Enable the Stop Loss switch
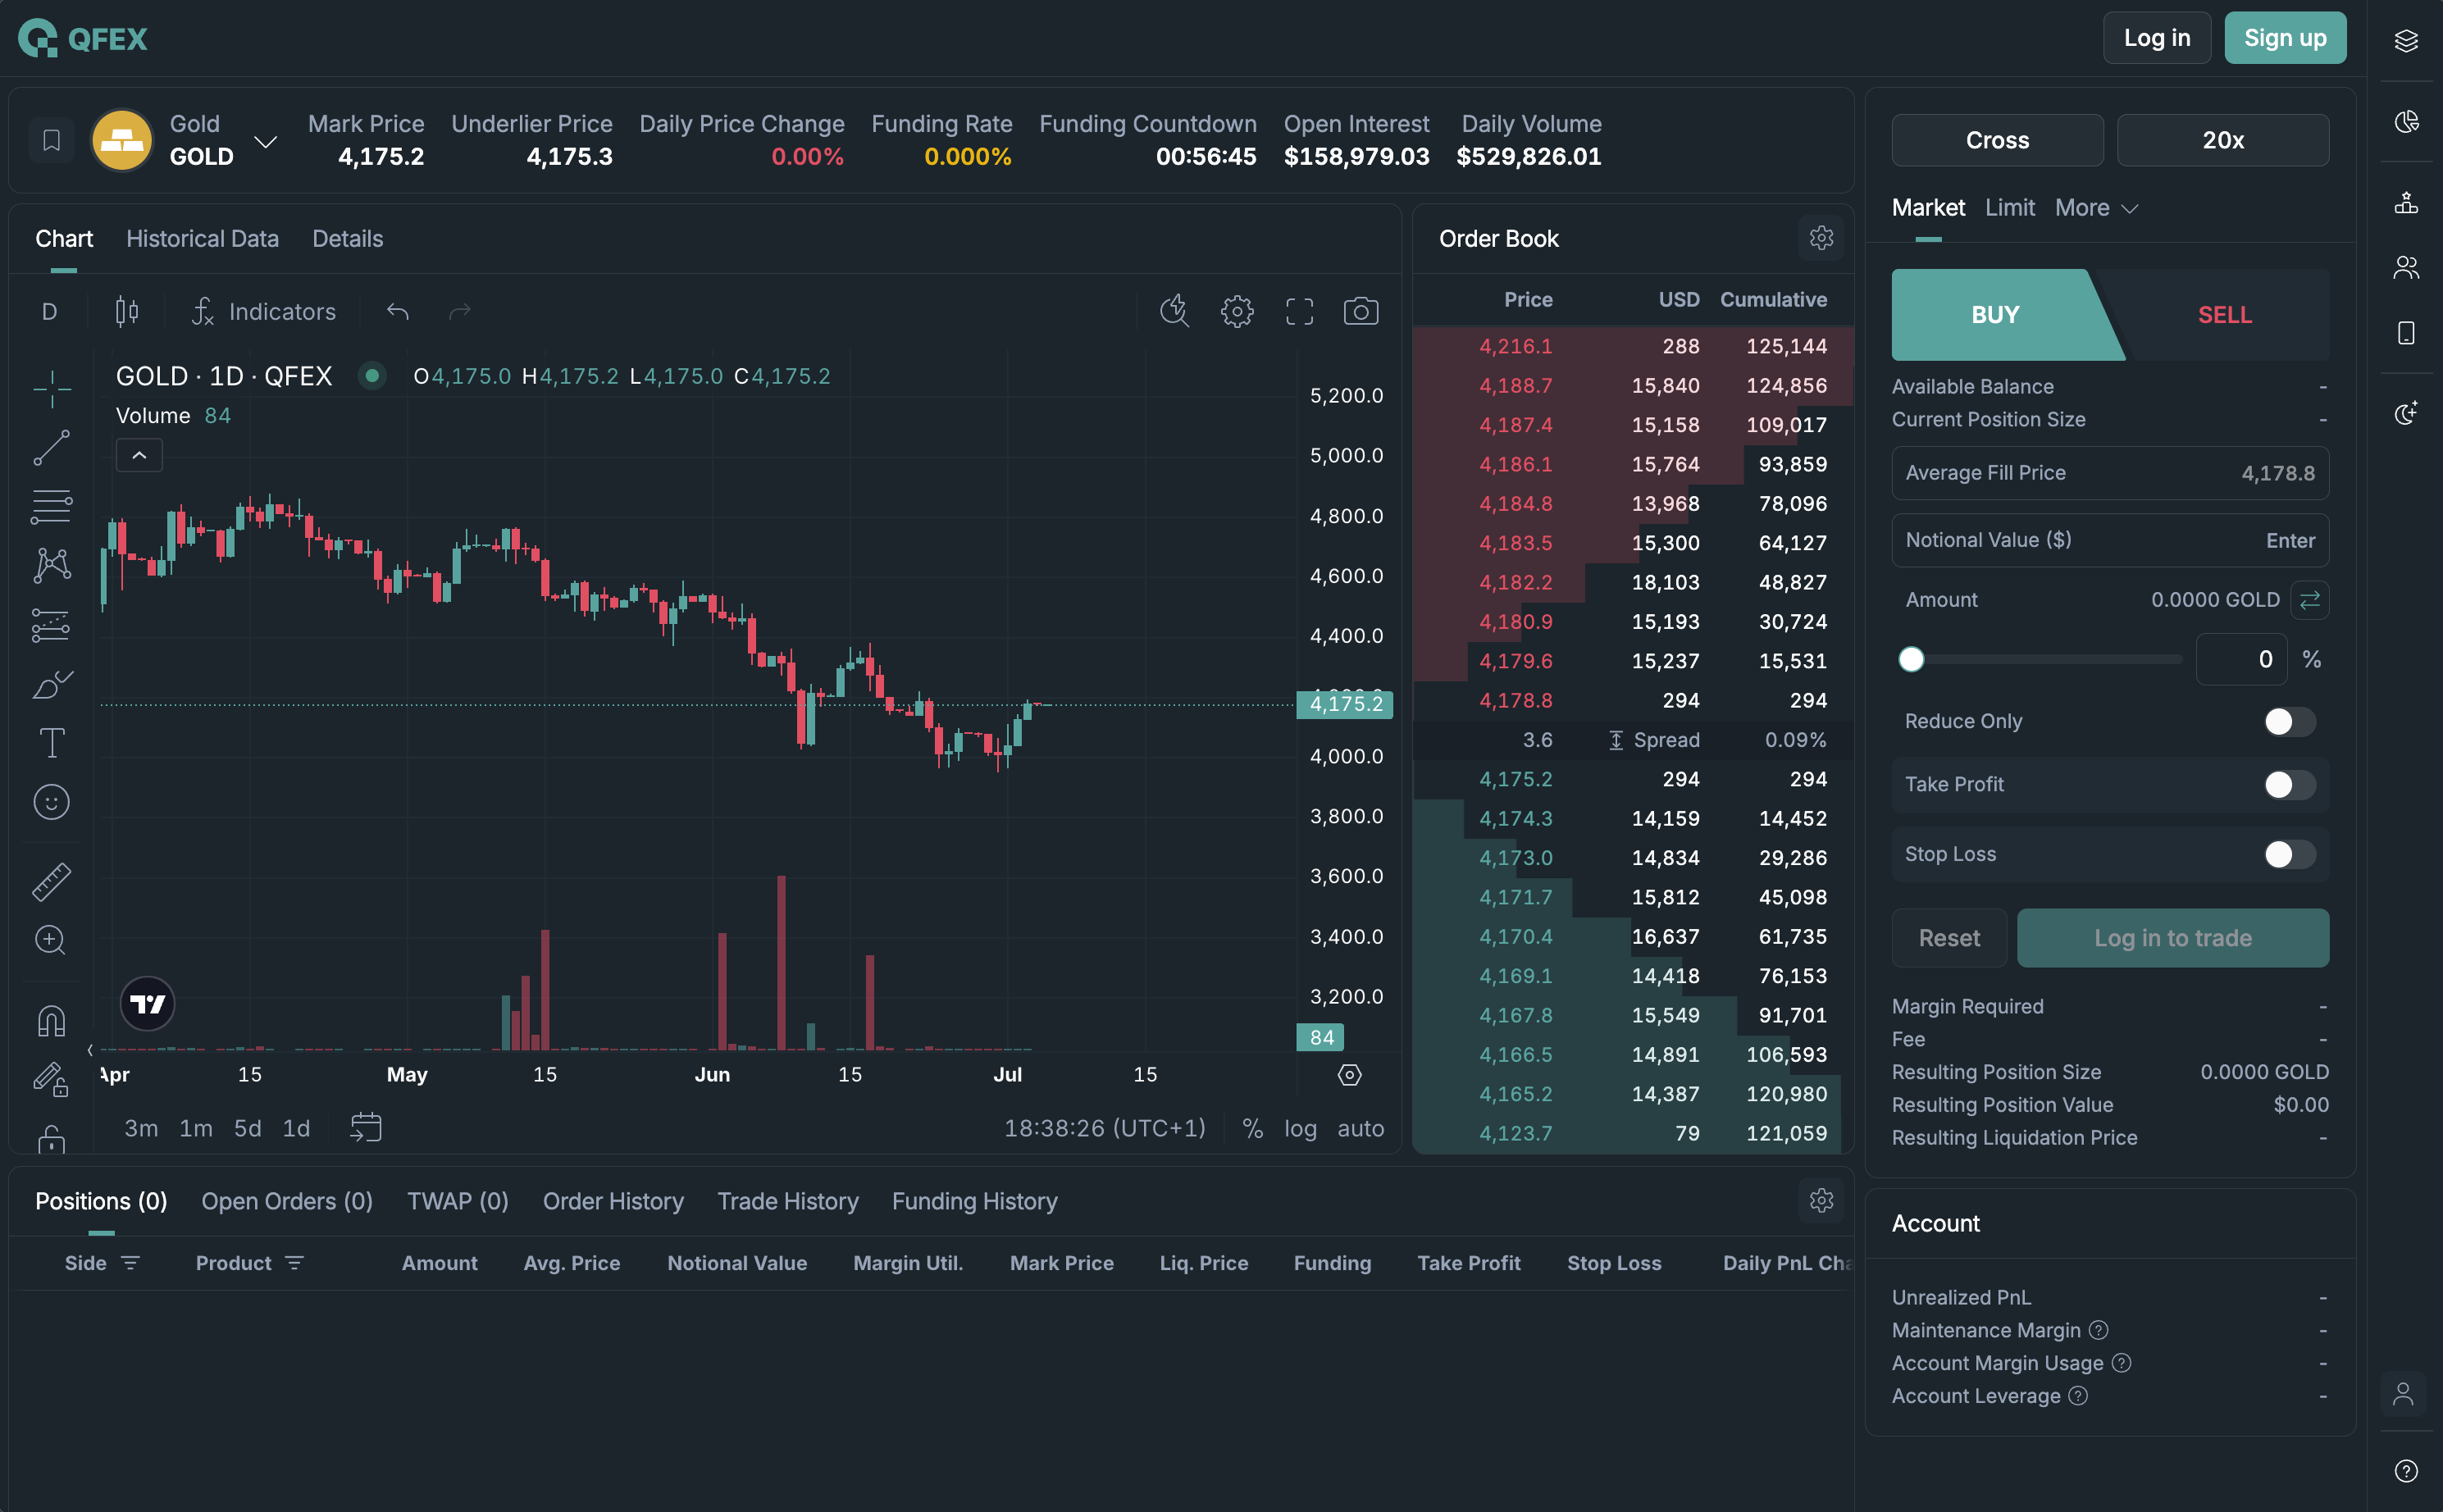Screen dimensions: 2443x1512 tap(2289, 855)
